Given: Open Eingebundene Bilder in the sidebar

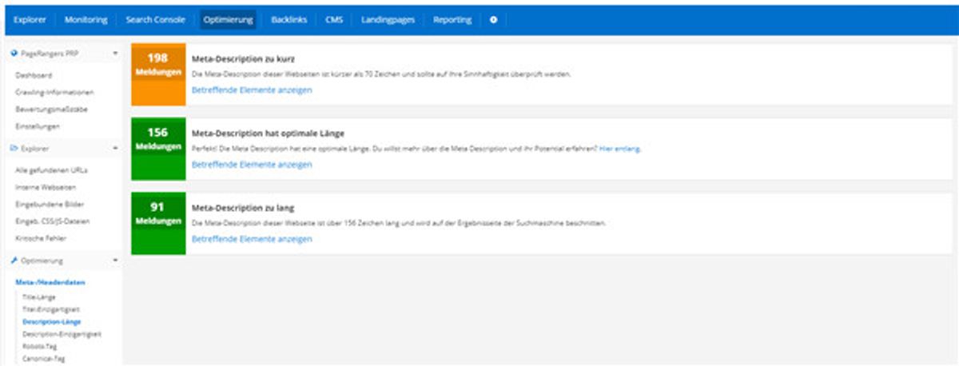Looking at the screenshot, I should click(50, 204).
